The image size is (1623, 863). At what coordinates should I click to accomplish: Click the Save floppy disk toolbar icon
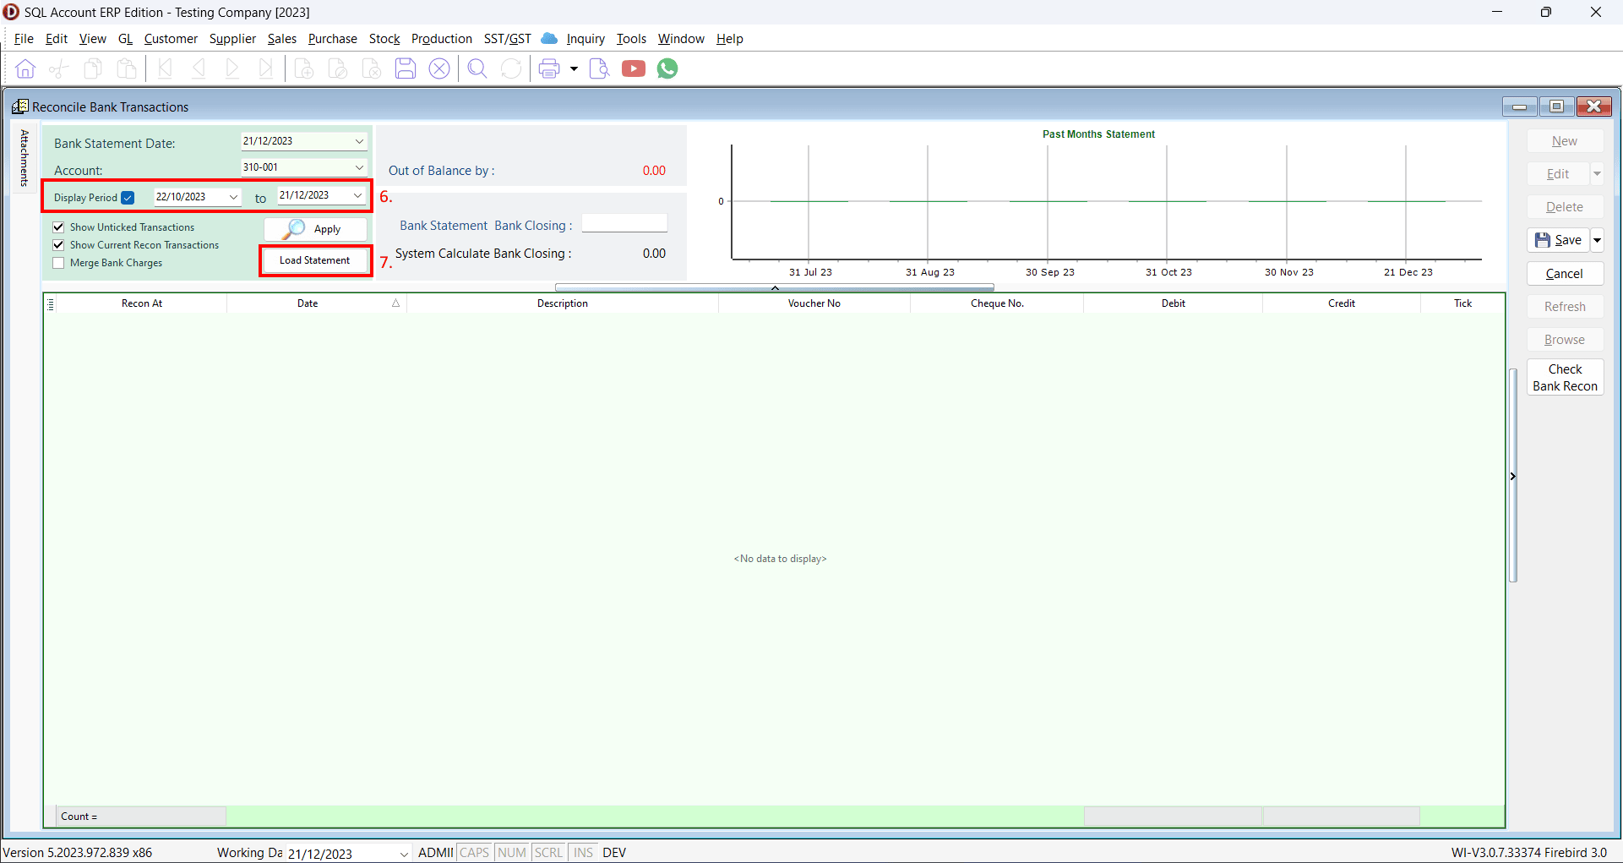coord(406,68)
